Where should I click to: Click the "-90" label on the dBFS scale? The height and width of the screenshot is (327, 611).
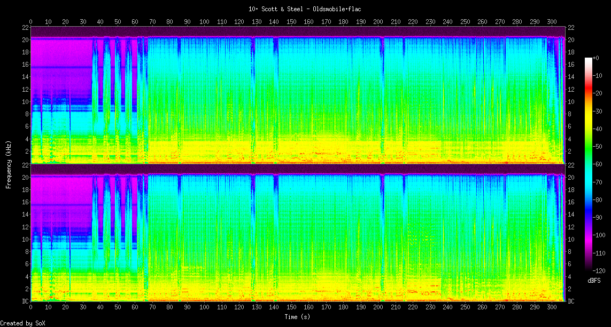(x=598, y=217)
